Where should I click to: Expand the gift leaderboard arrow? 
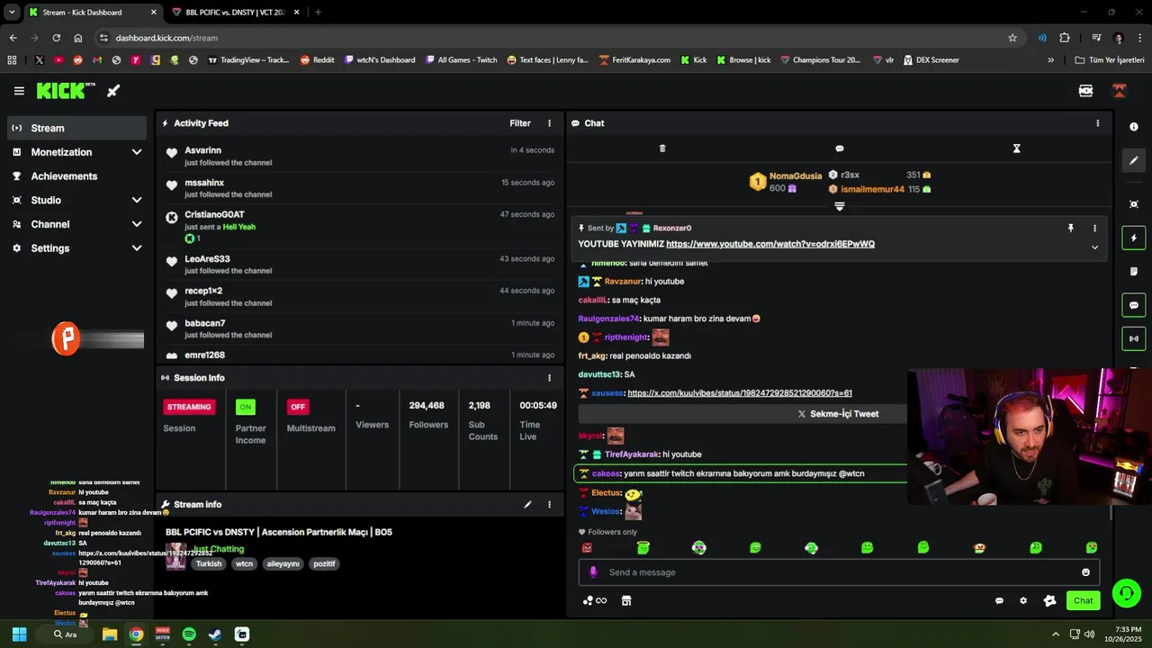tap(840, 206)
